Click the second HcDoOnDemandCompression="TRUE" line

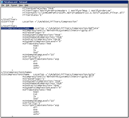point(43,83)
